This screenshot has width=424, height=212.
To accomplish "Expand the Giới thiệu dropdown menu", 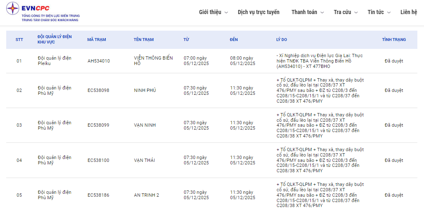I will point(213,12).
